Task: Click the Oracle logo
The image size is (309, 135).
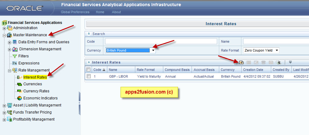Action: [25, 9]
